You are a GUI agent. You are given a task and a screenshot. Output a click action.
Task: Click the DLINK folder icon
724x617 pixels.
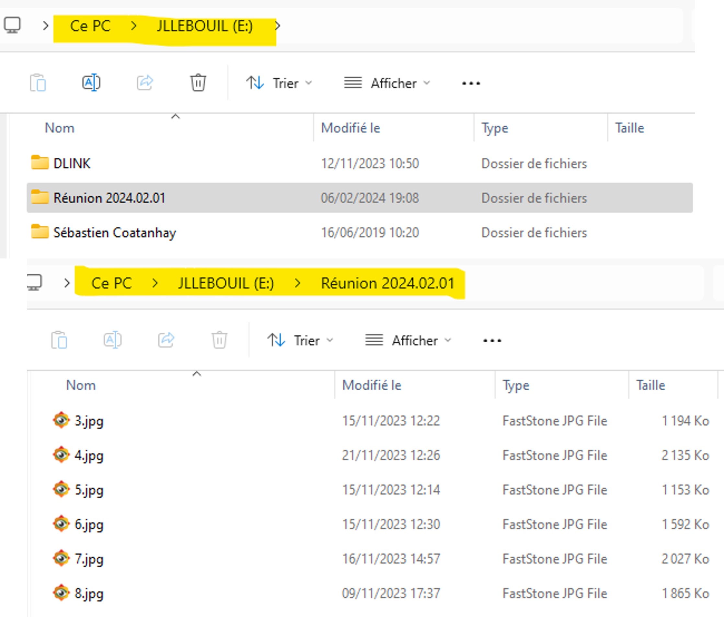tap(40, 162)
